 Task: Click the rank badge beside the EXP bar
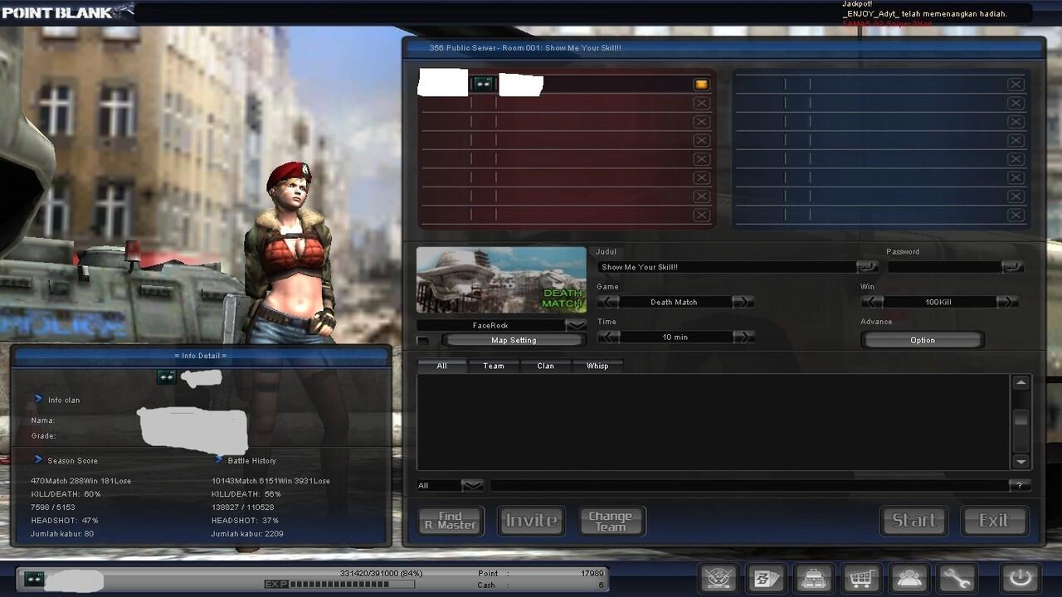pos(34,579)
